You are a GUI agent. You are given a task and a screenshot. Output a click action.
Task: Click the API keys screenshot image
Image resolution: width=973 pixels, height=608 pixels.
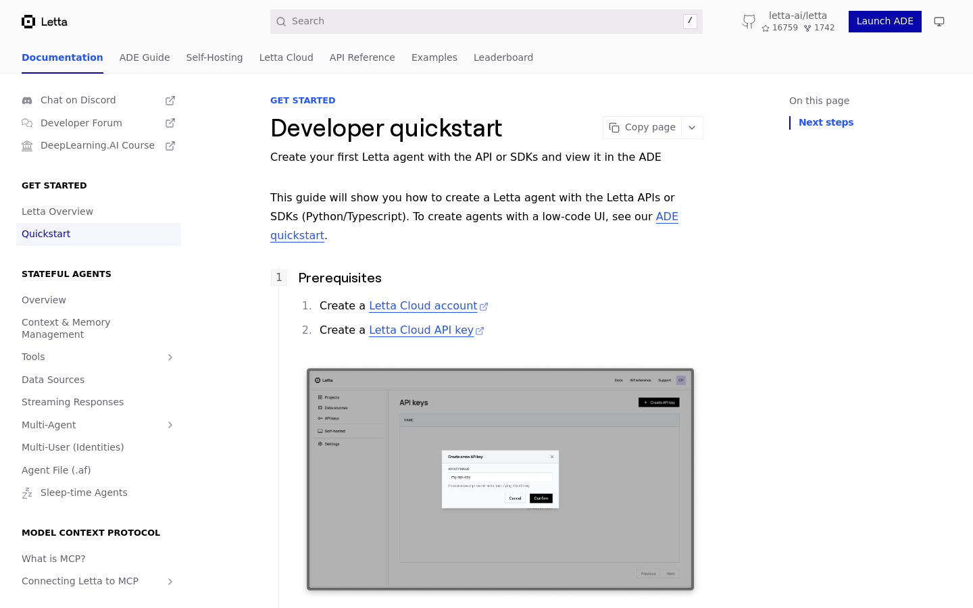pos(500,479)
